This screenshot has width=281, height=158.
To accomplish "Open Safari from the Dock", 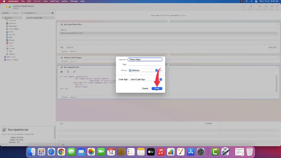I will pos(51,152).
